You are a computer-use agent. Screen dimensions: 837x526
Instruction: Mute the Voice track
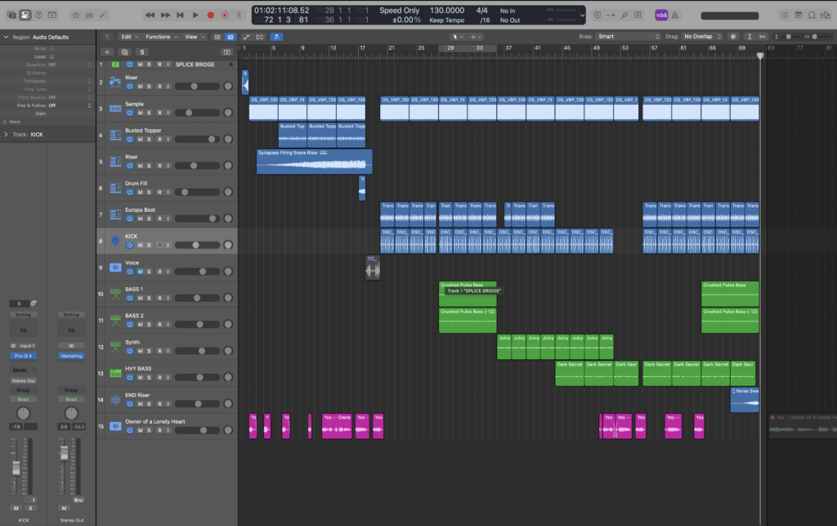click(x=139, y=271)
